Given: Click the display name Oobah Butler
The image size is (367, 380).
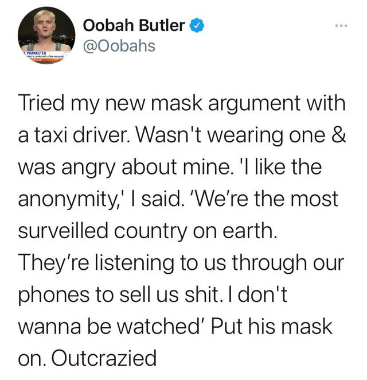Looking at the screenshot, I should [134, 25].
